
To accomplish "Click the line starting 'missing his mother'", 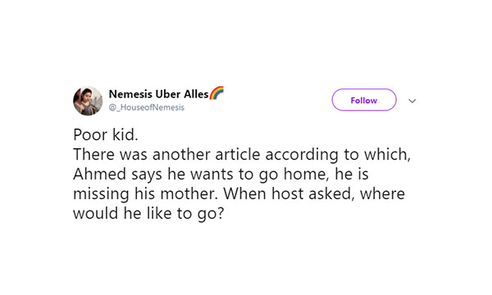I will click(x=239, y=193).
